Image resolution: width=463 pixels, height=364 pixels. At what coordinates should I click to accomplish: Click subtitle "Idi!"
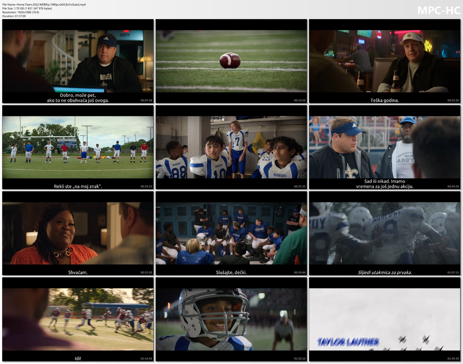point(78,359)
